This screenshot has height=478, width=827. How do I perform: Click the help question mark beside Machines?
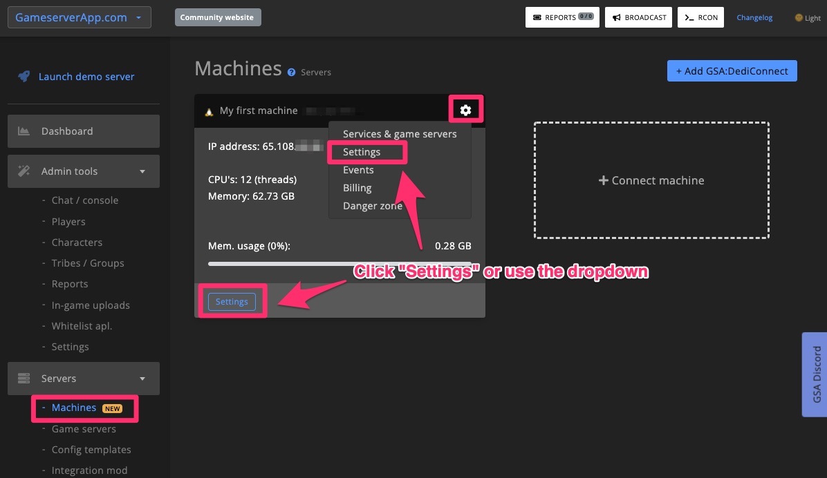pos(291,73)
